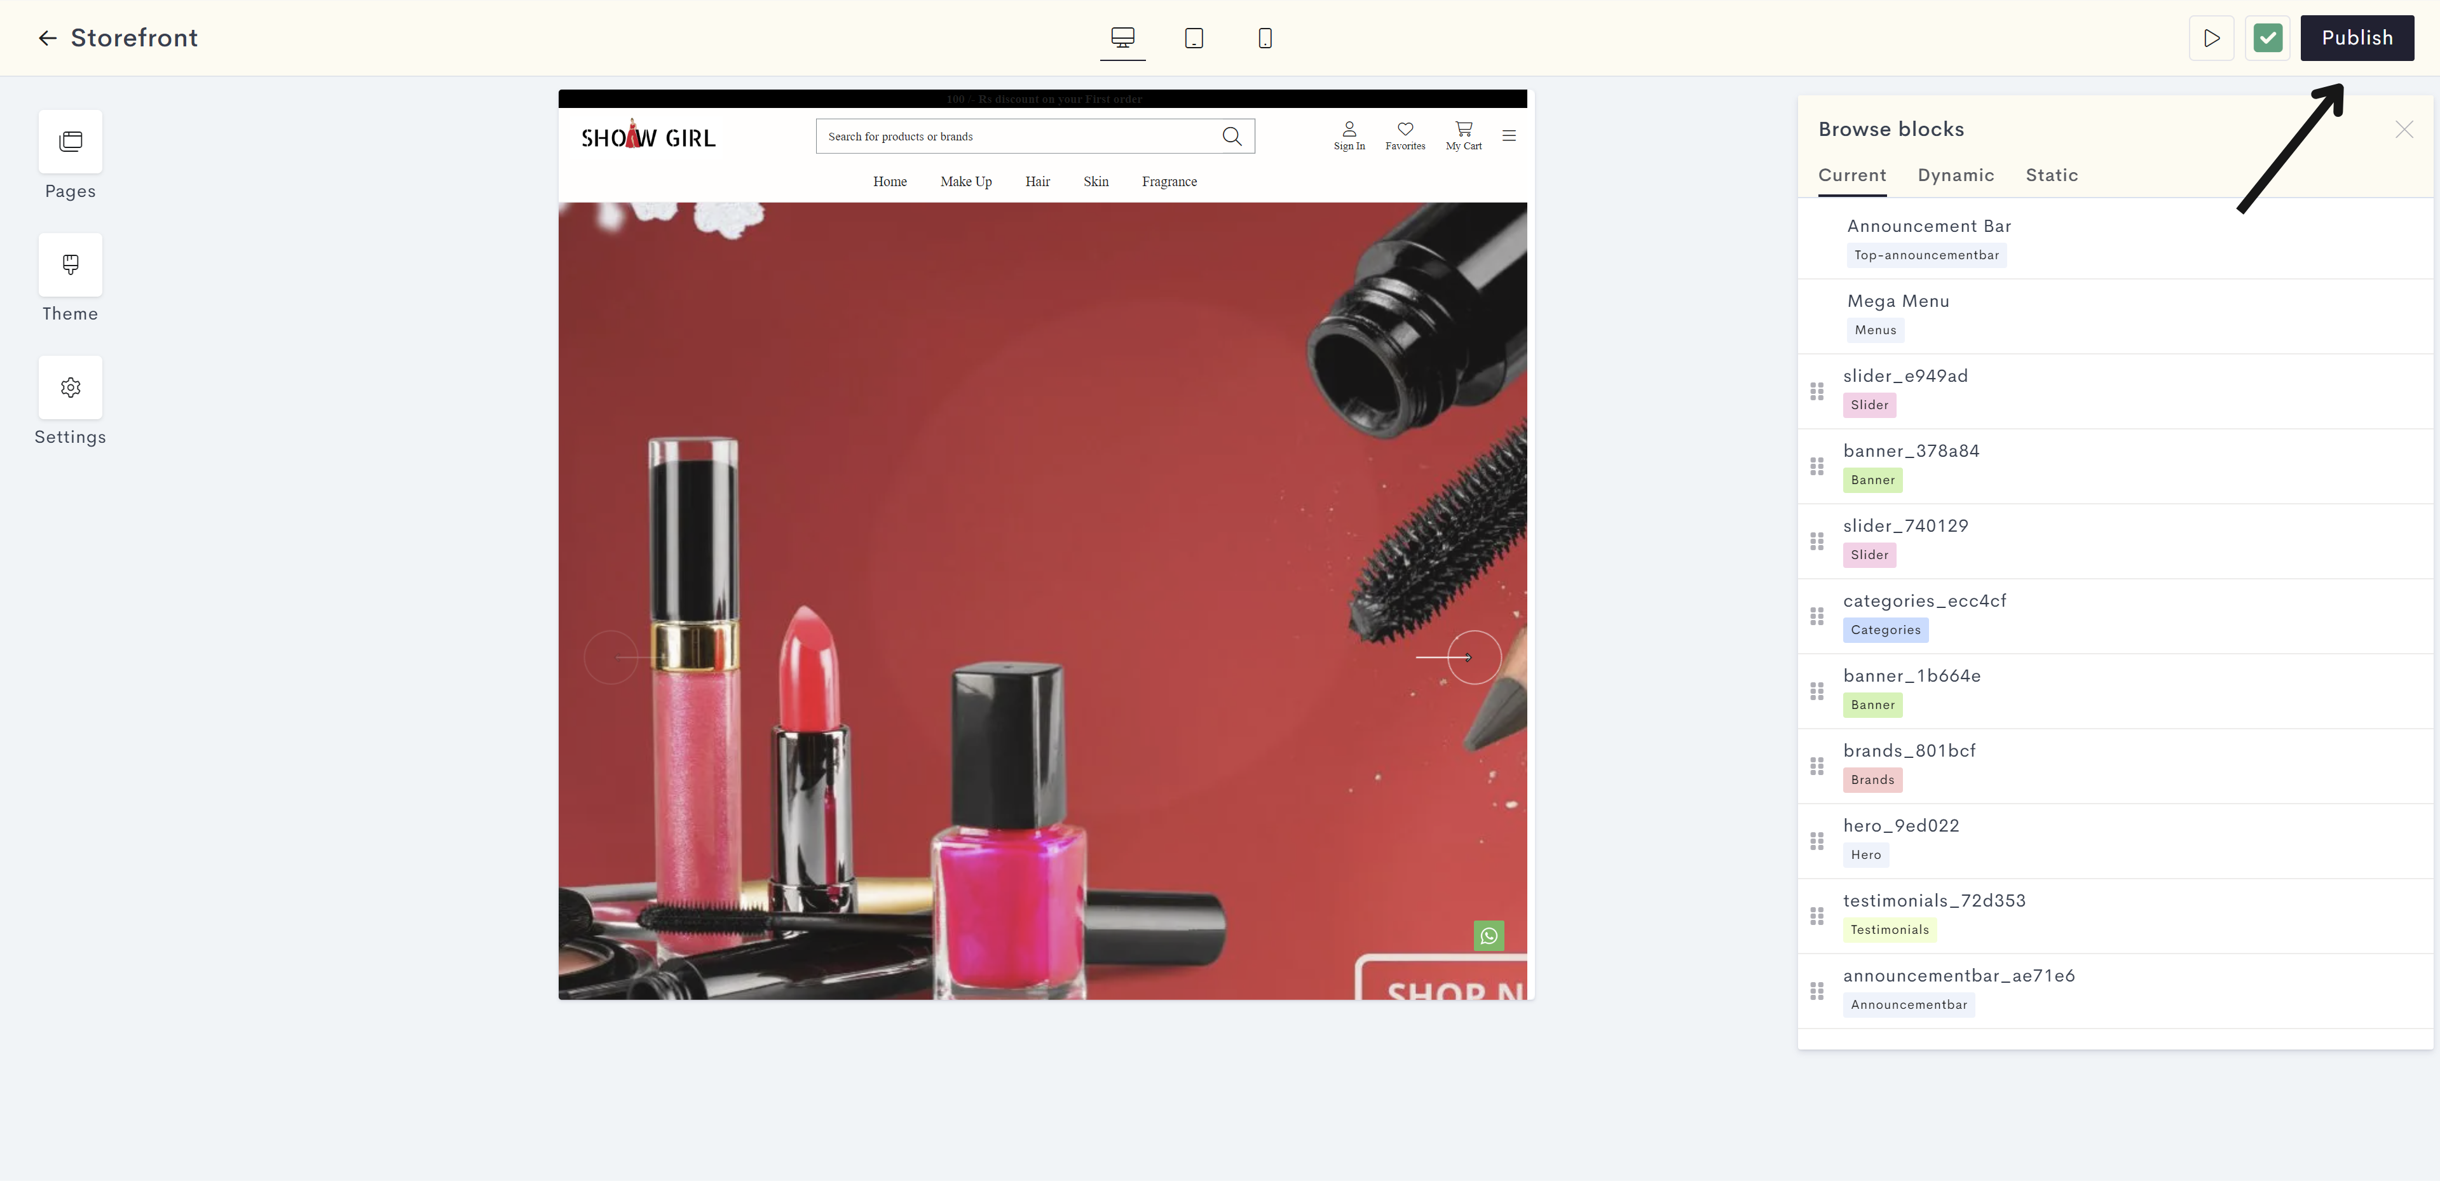The width and height of the screenshot is (2440, 1181).
Task: Click the Announcementbar tag
Action: (1907, 1005)
